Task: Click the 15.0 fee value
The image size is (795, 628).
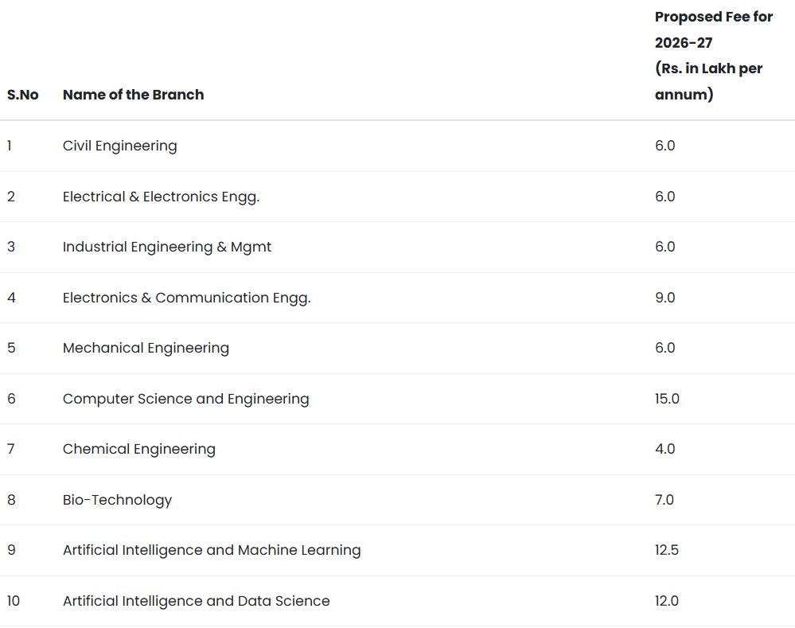Action: click(667, 399)
